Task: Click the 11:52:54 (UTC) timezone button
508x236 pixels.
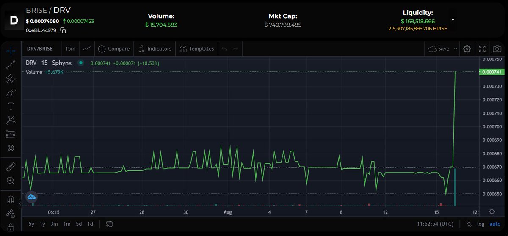Action: point(435,224)
